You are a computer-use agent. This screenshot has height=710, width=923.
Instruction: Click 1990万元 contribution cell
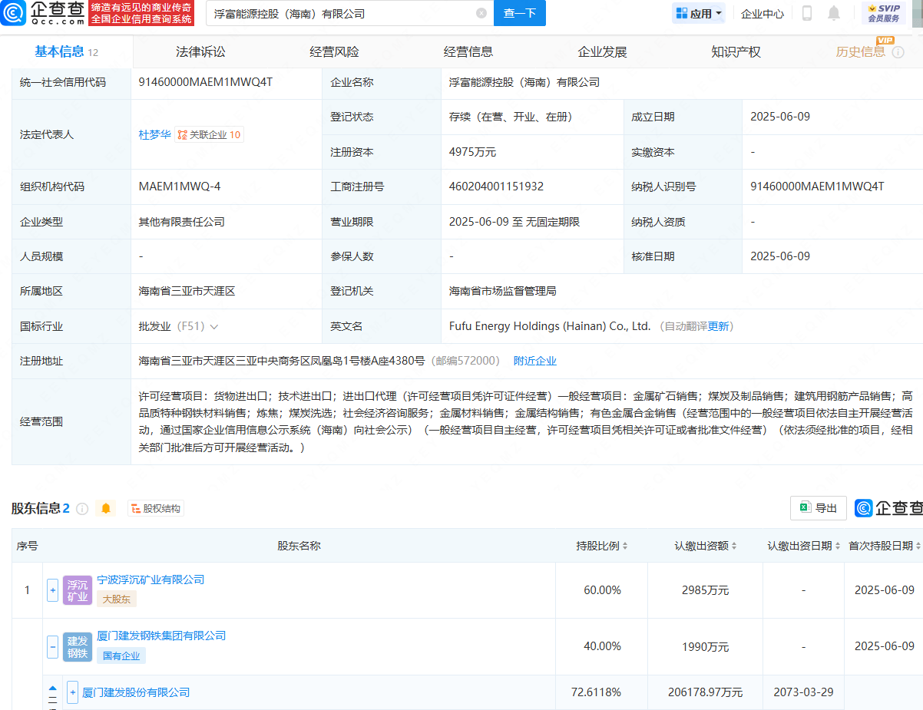706,646
